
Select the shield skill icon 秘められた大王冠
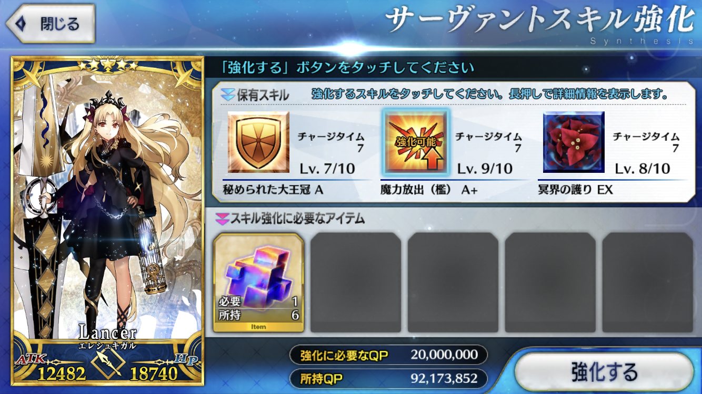pyautogui.click(x=258, y=142)
